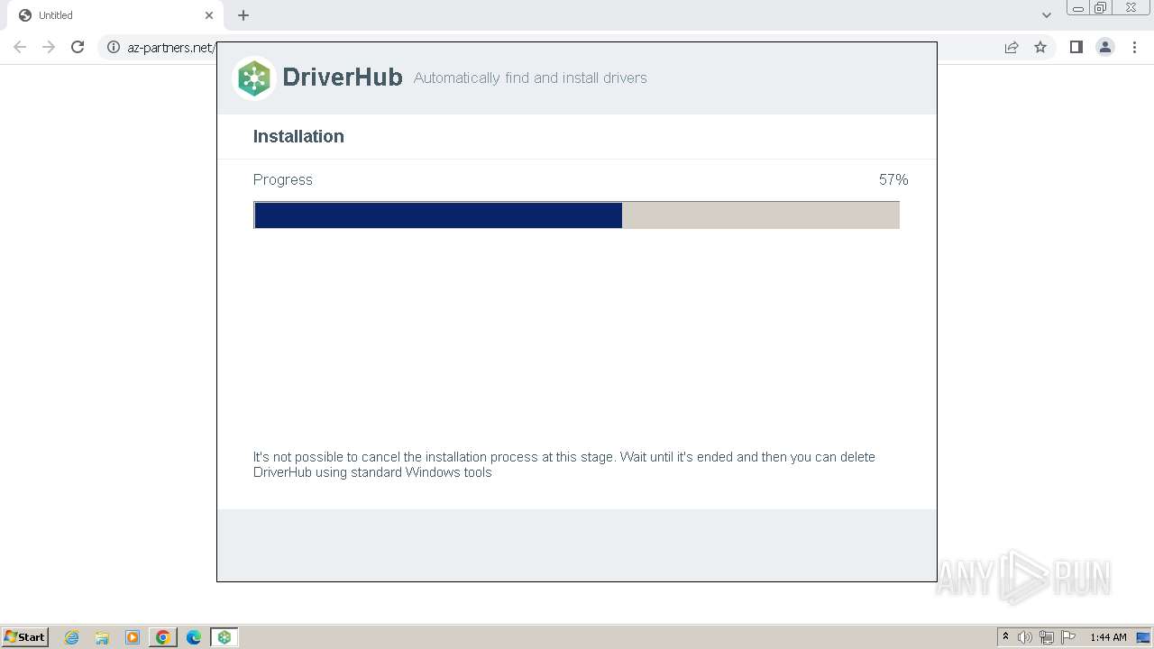Click the az-partners.net address bar
This screenshot has width=1154, height=649.
click(170, 47)
